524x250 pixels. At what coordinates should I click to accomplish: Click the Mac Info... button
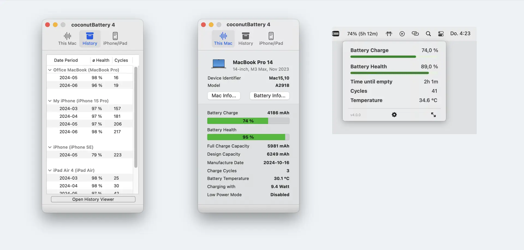[x=224, y=95]
